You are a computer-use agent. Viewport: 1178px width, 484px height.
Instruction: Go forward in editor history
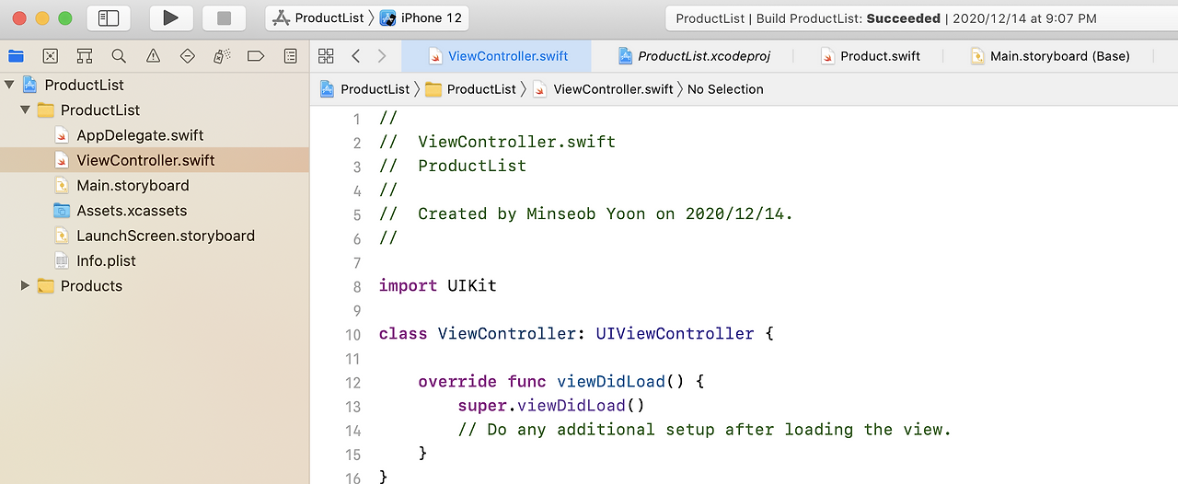[x=382, y=56]
